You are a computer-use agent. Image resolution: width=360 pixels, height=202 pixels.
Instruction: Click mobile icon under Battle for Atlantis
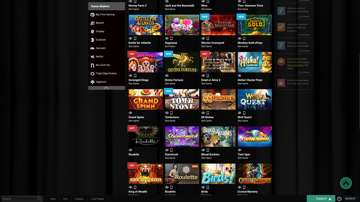point(135,39)
